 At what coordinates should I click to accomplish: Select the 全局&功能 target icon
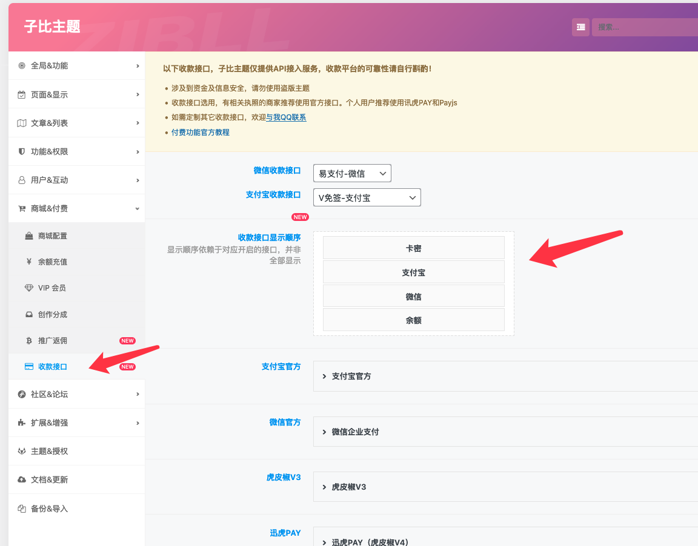(x=21, y=65)
